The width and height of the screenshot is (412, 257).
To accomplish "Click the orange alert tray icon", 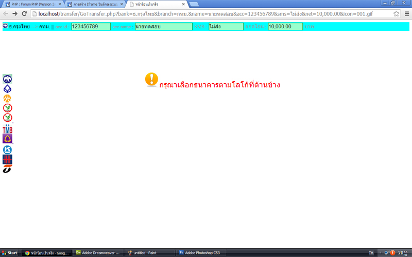I will click(392, 253).
